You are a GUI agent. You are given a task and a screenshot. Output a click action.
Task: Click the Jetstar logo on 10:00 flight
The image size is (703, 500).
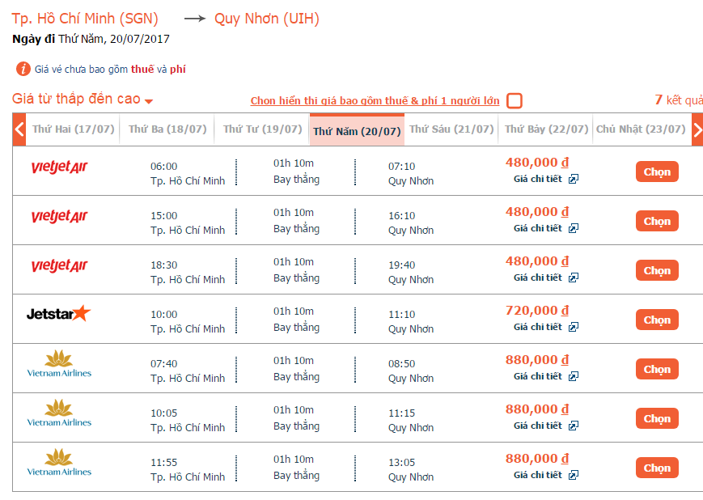(x=59, y=313)
